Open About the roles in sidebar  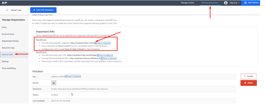pos(8,48)
